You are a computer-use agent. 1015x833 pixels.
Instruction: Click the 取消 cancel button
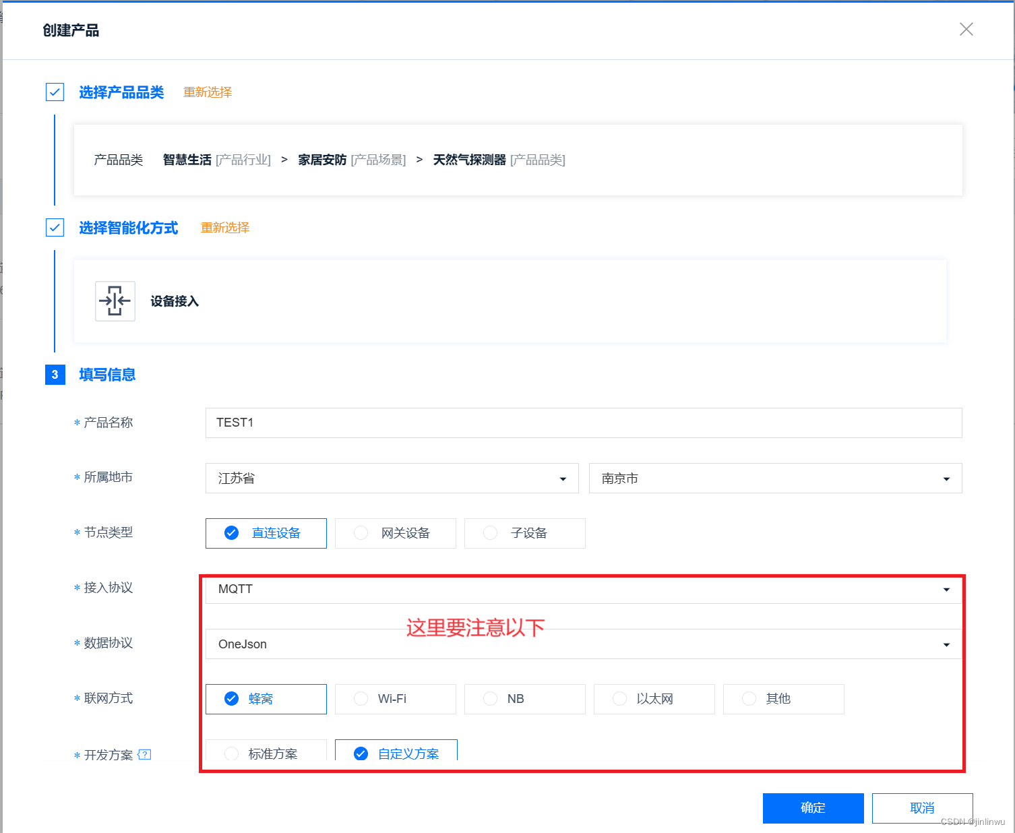[x=922, y=808]
